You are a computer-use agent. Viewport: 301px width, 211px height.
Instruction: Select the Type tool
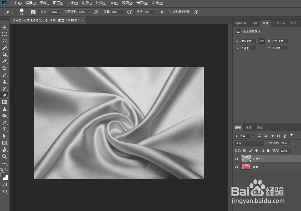[4, 129]
